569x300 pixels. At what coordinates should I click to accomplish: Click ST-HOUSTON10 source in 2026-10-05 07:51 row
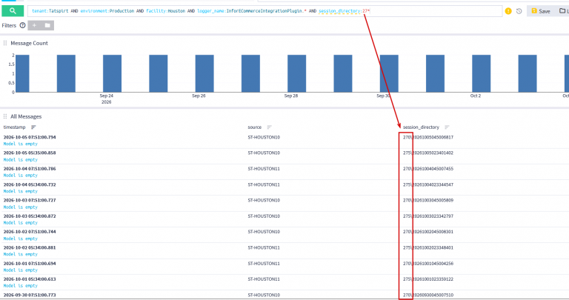(x=264, y=138)
